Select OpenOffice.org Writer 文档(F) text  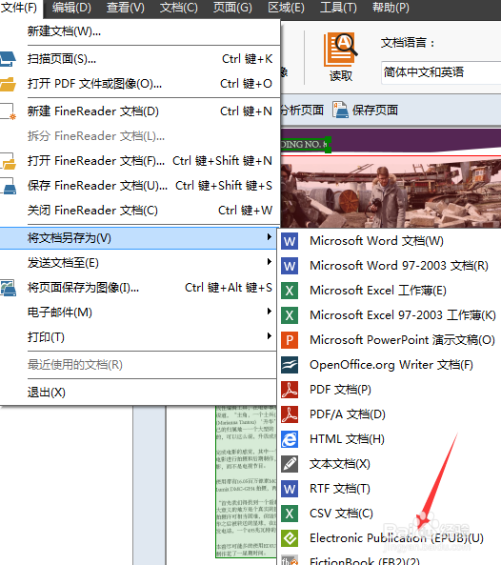[391, 365]
